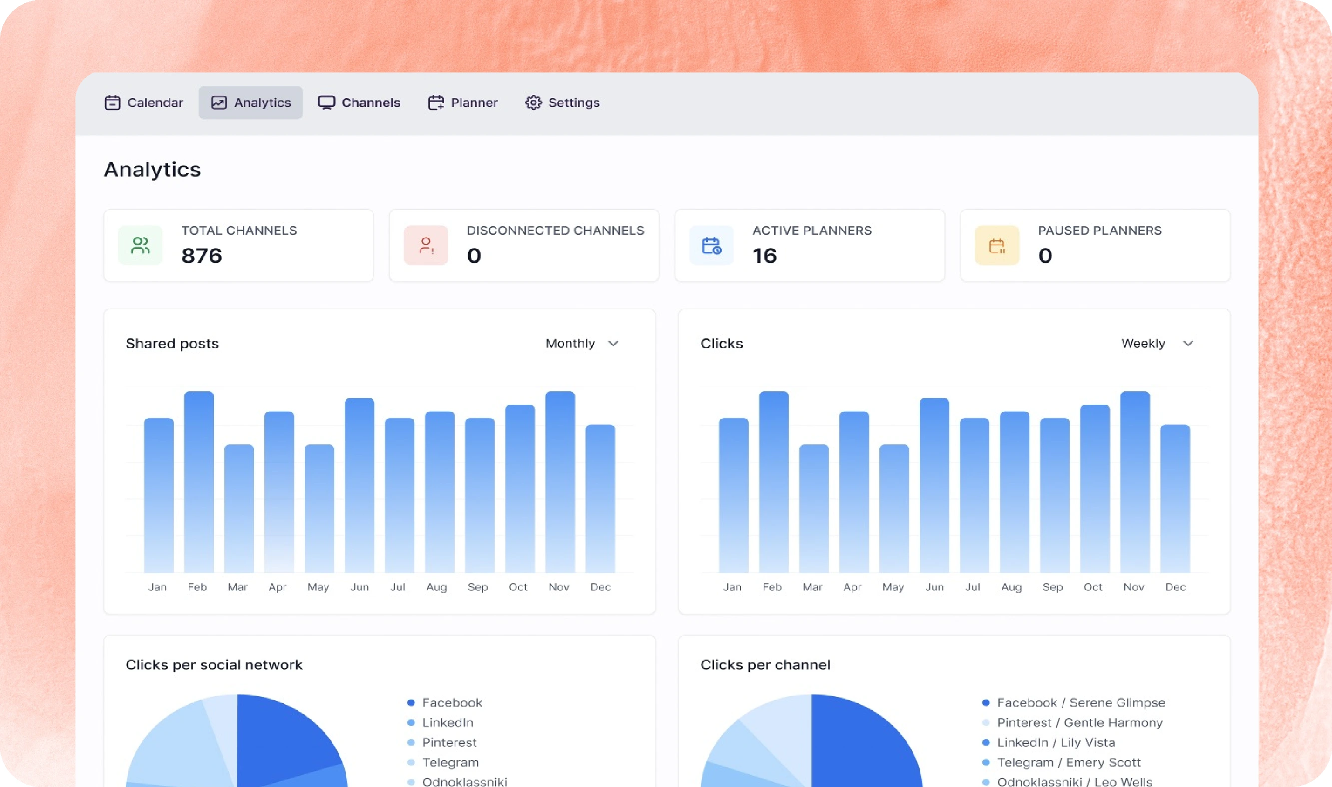
Task: Click the Telegram legend label in social network chart
Action: pyautogui.click(x=450, y=762)
